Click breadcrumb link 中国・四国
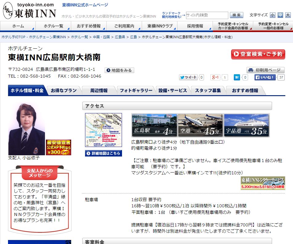The width and height of the screenshot is (293, 244). coord(101,37)
